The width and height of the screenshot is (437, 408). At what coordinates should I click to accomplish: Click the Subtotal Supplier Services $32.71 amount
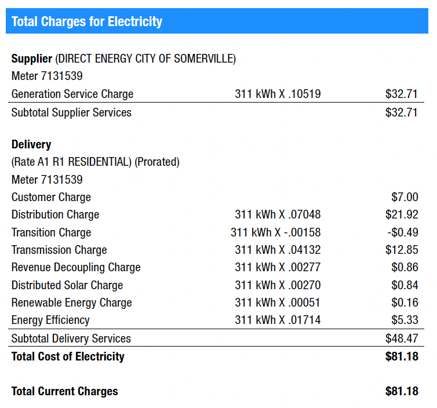(x=401, y=112)
